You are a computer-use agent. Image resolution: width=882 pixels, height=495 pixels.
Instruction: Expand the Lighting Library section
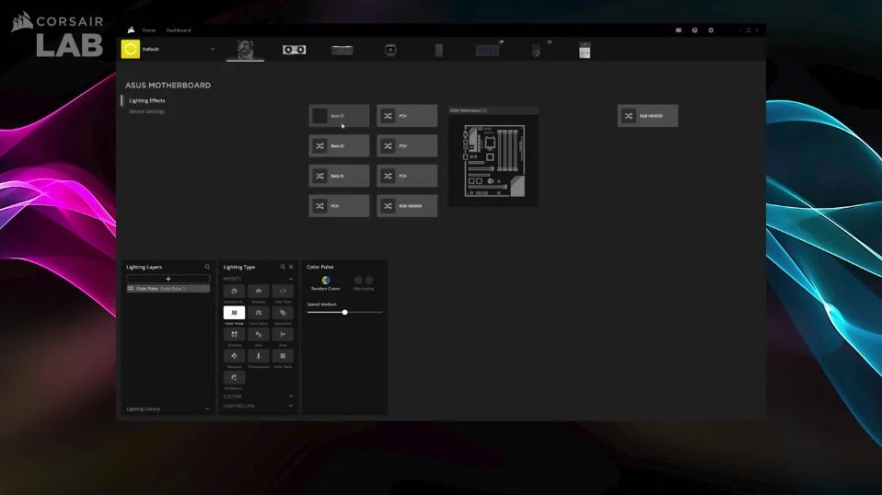pos(168,409)
